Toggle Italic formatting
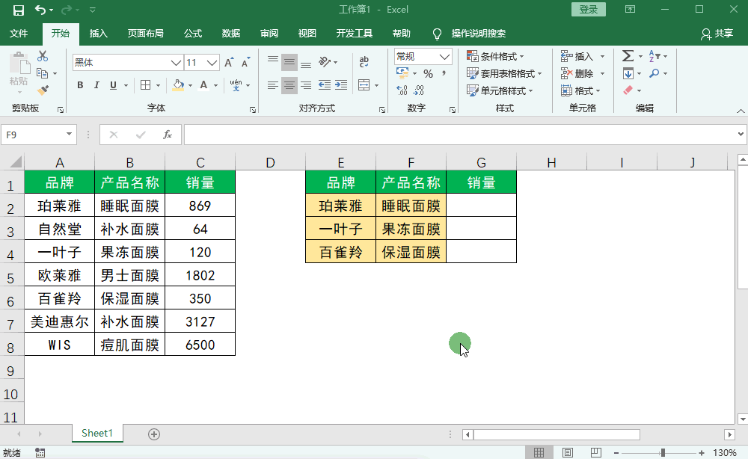 [x=96, y=85]
